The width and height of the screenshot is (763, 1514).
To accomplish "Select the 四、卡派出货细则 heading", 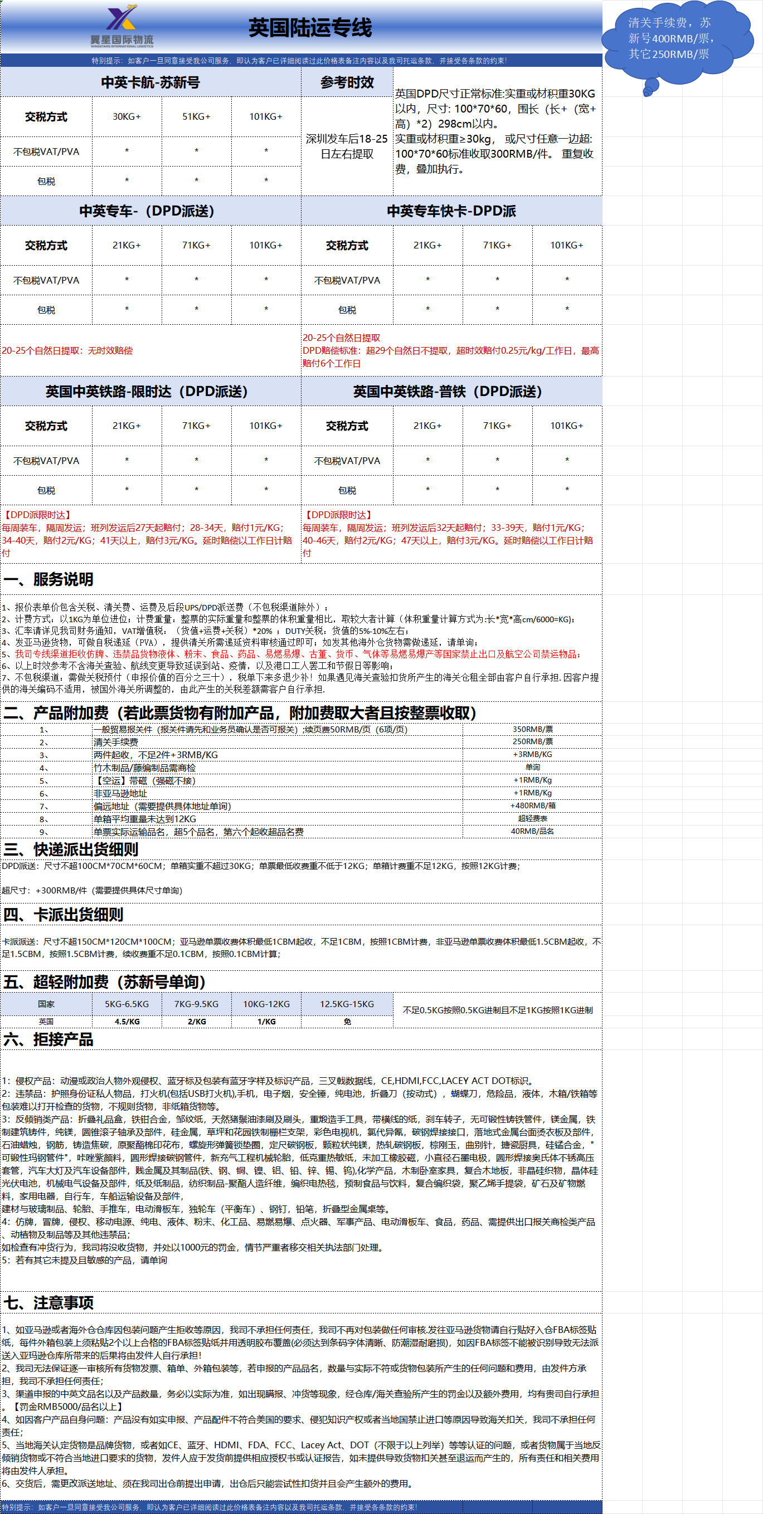I will pyautogui.click(x=64, y=915).
